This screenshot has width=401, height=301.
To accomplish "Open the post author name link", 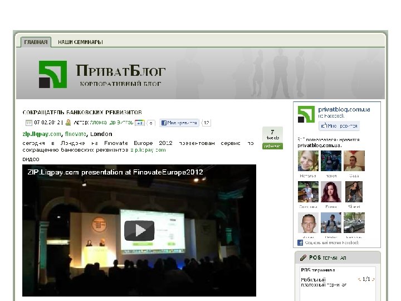I will (x=111, y=123).
